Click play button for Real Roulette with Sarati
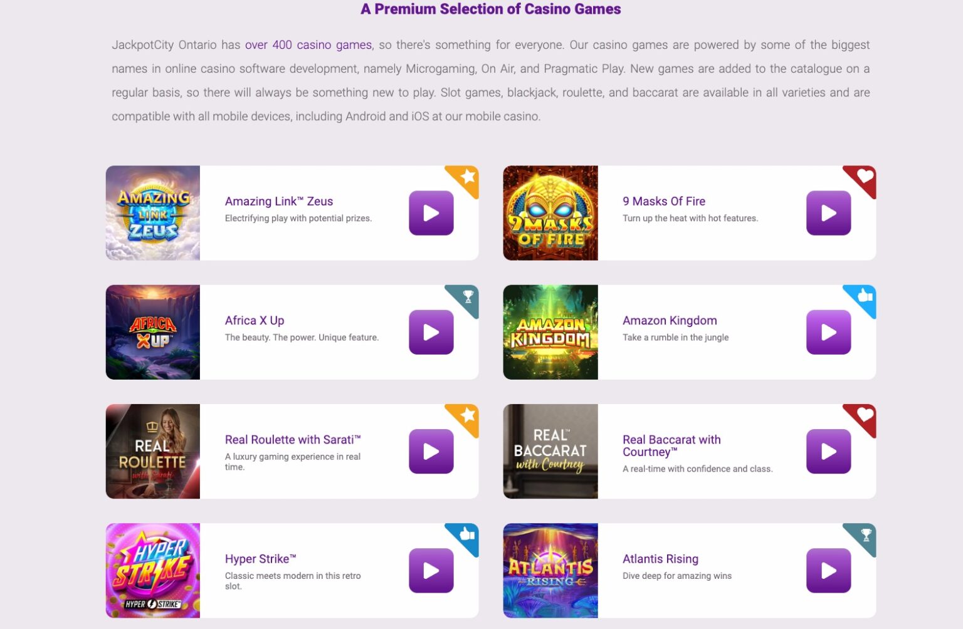This screenshot has width=963, height=629. (431, 451)
